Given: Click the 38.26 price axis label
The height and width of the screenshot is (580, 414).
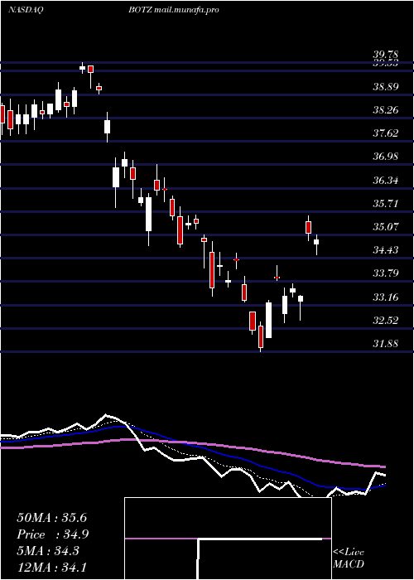Looking at the screenshot, I should pos(386,110).
